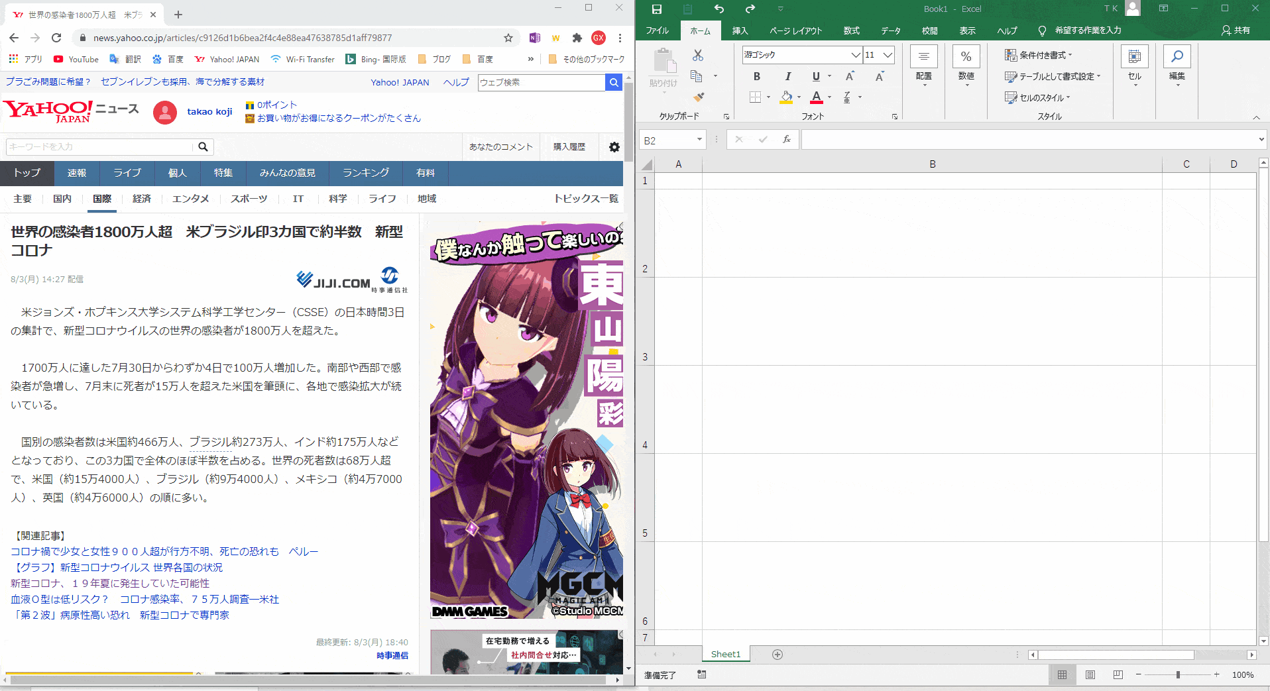The height and width of the screenshot is (691, 1270).
Task: Click the GX profile icon in Chrome toolbar
Action: 599,38
